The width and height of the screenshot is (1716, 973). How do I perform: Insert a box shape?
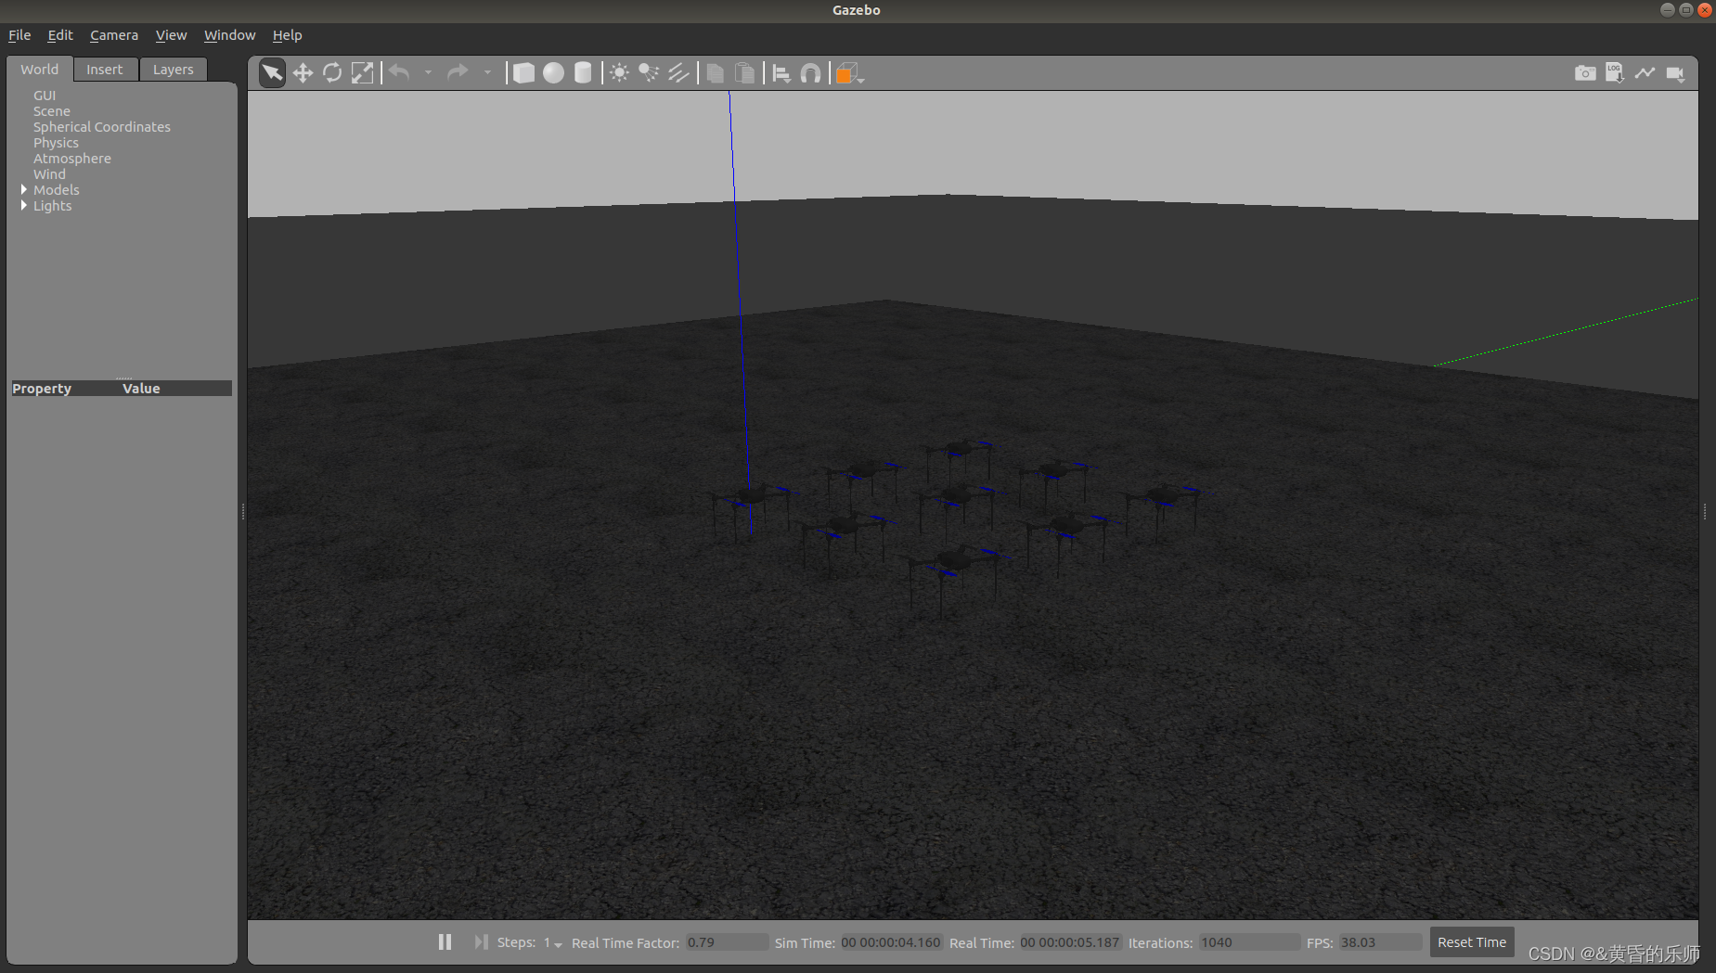[x=523, y=73]
